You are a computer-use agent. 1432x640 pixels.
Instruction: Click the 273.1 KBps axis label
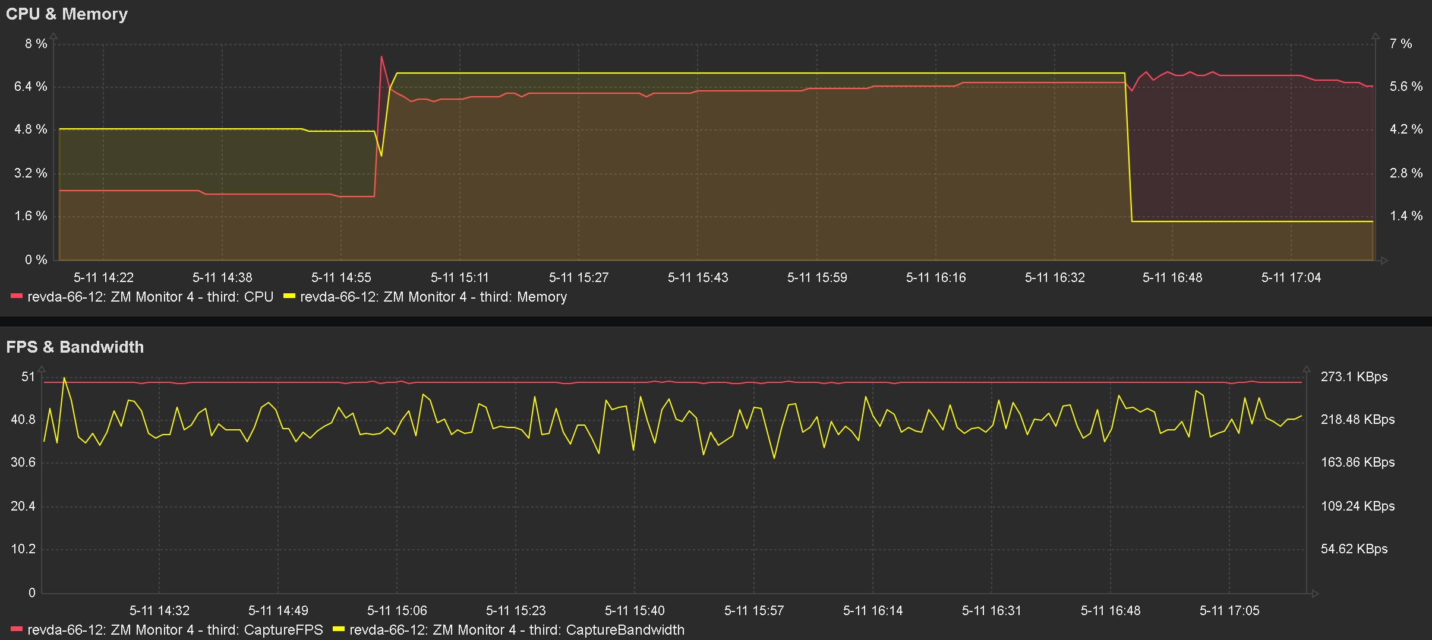(1354, 377)
